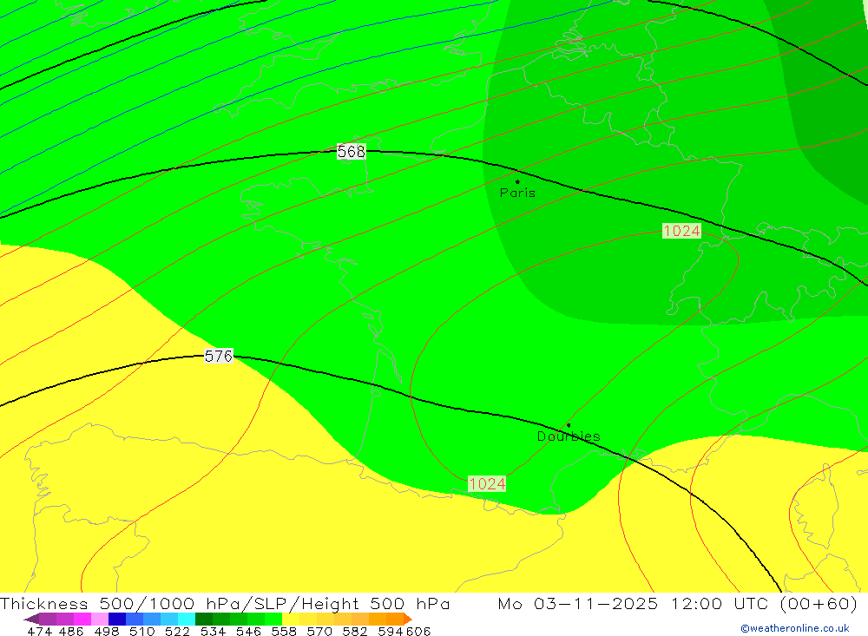868x636 pixels.
Task: Click the legend value 570
Action: coord(319,632)
